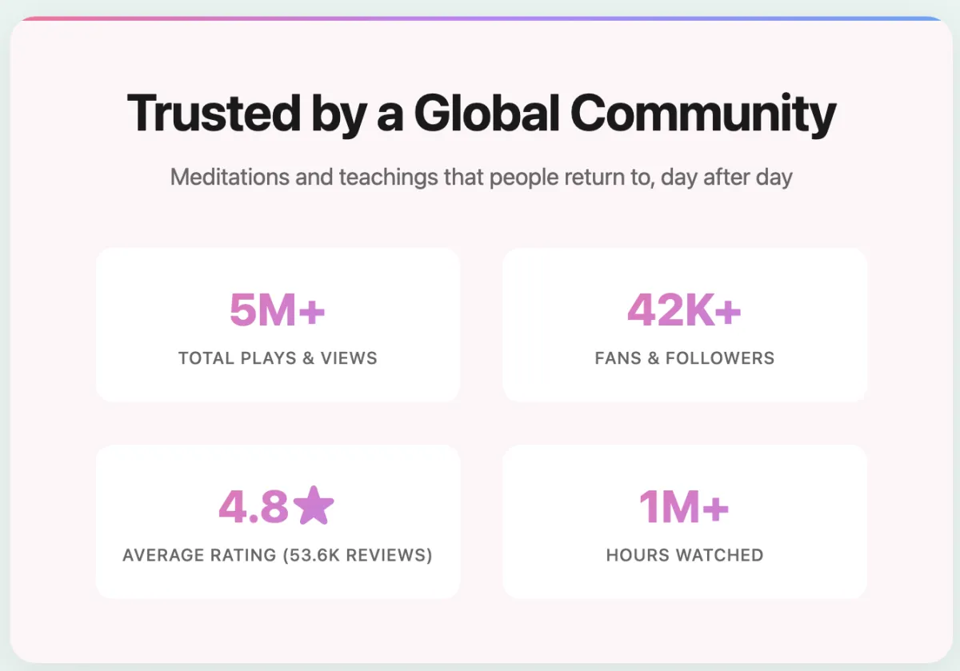This screenshot has height=671, width=960.
Task: Click the 1M+ statistic number
Action: [x=684, y=507]
